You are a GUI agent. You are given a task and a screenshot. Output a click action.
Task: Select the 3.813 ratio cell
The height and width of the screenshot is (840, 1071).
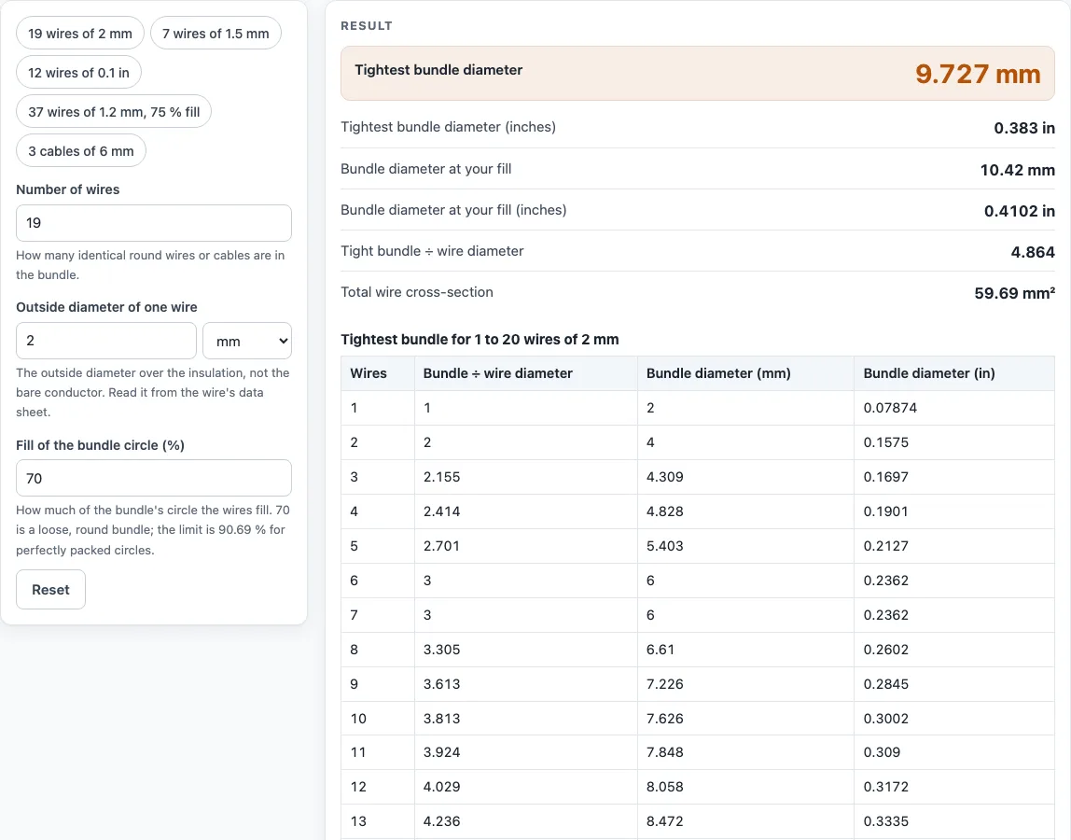(x=526, y=719)
